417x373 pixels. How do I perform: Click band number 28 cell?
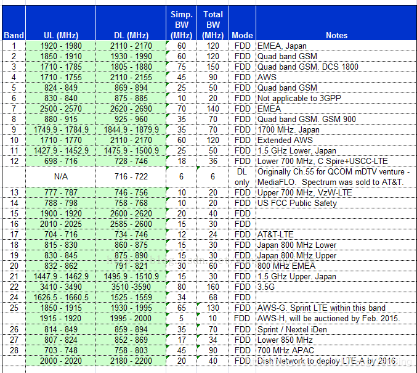(x=14, y=350)
